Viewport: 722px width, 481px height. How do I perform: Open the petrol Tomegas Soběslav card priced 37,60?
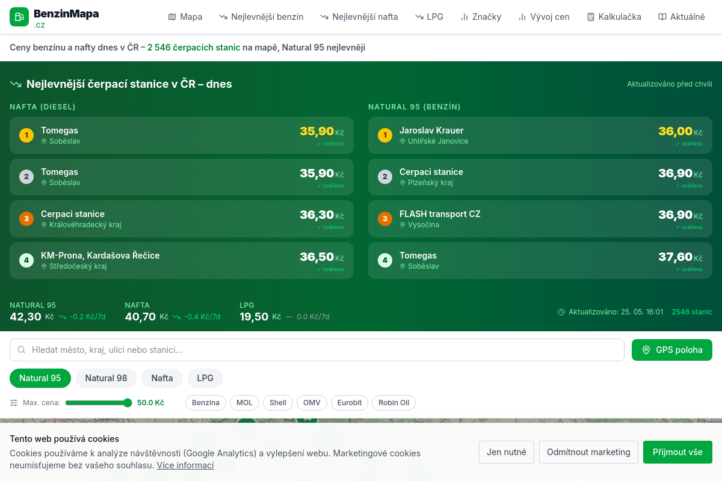click(x=540, y=260)
